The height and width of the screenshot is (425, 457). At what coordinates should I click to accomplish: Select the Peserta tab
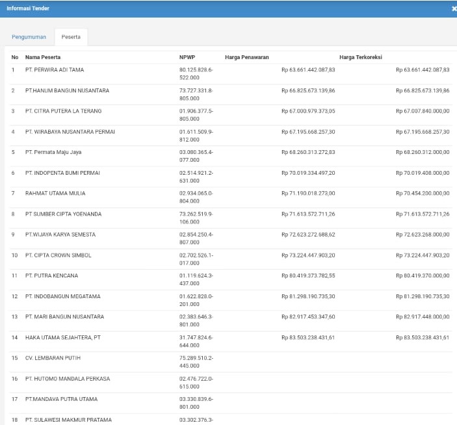point(71,37)
